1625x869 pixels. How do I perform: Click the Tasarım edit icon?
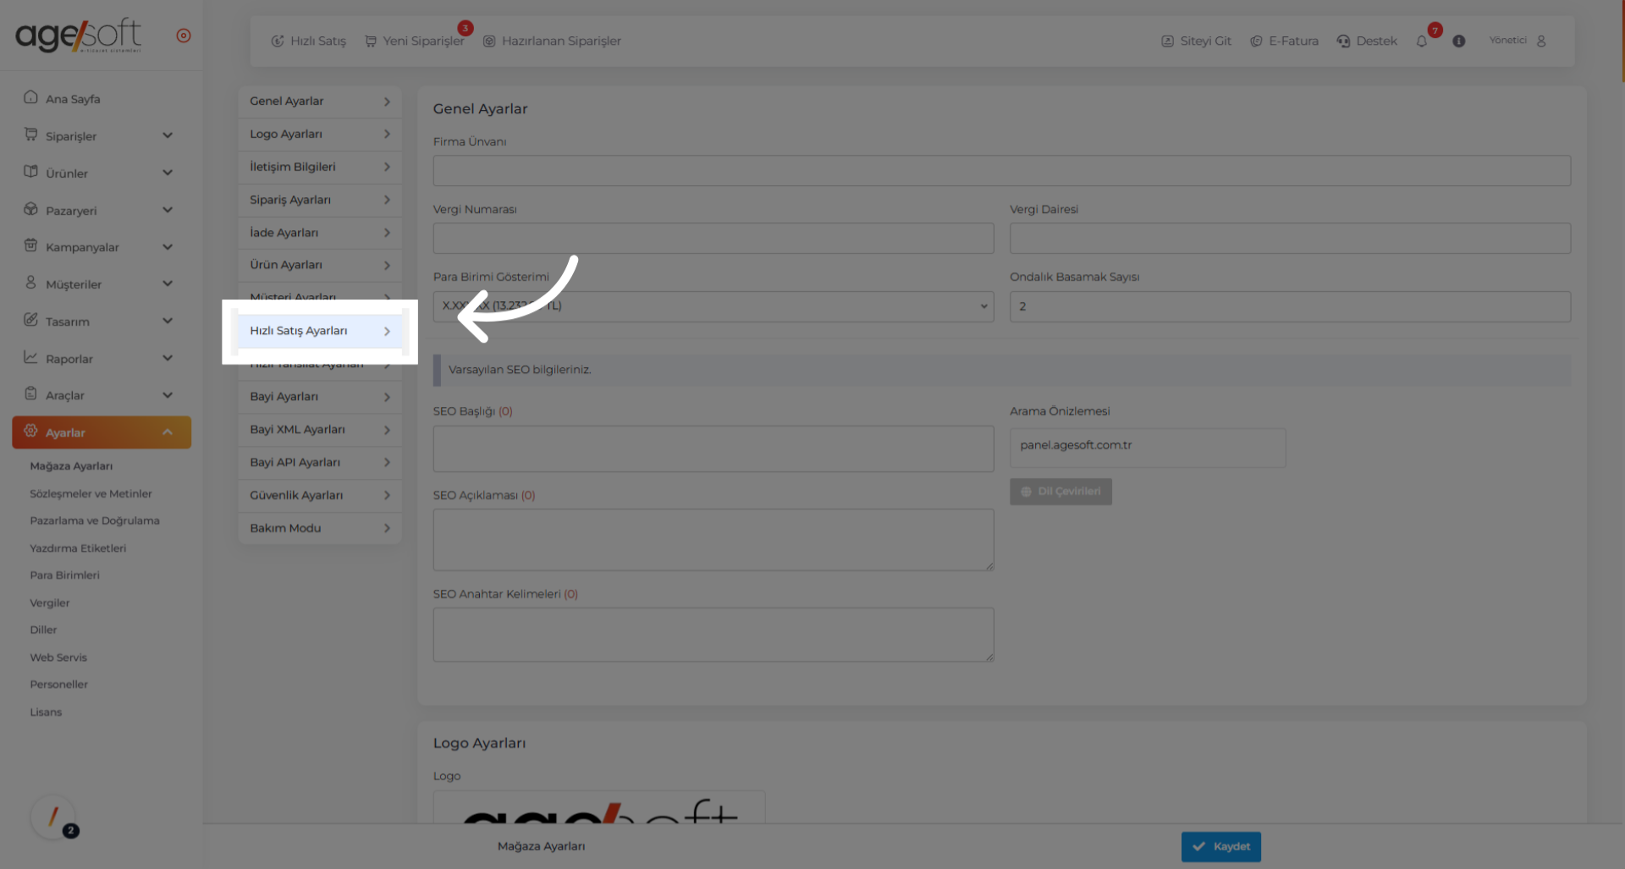pyautogui.click(x=30, y=320)
